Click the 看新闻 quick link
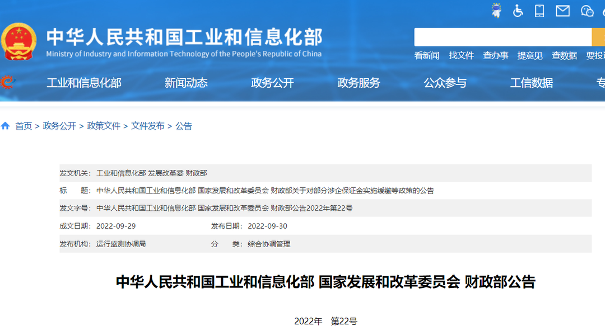Image resolution: width=605 pixels, height=331 pixels. coord(426,55)
